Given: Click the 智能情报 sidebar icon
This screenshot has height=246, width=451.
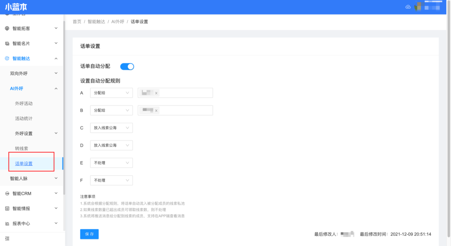Looking at the screenshot, I should (7, 208).
